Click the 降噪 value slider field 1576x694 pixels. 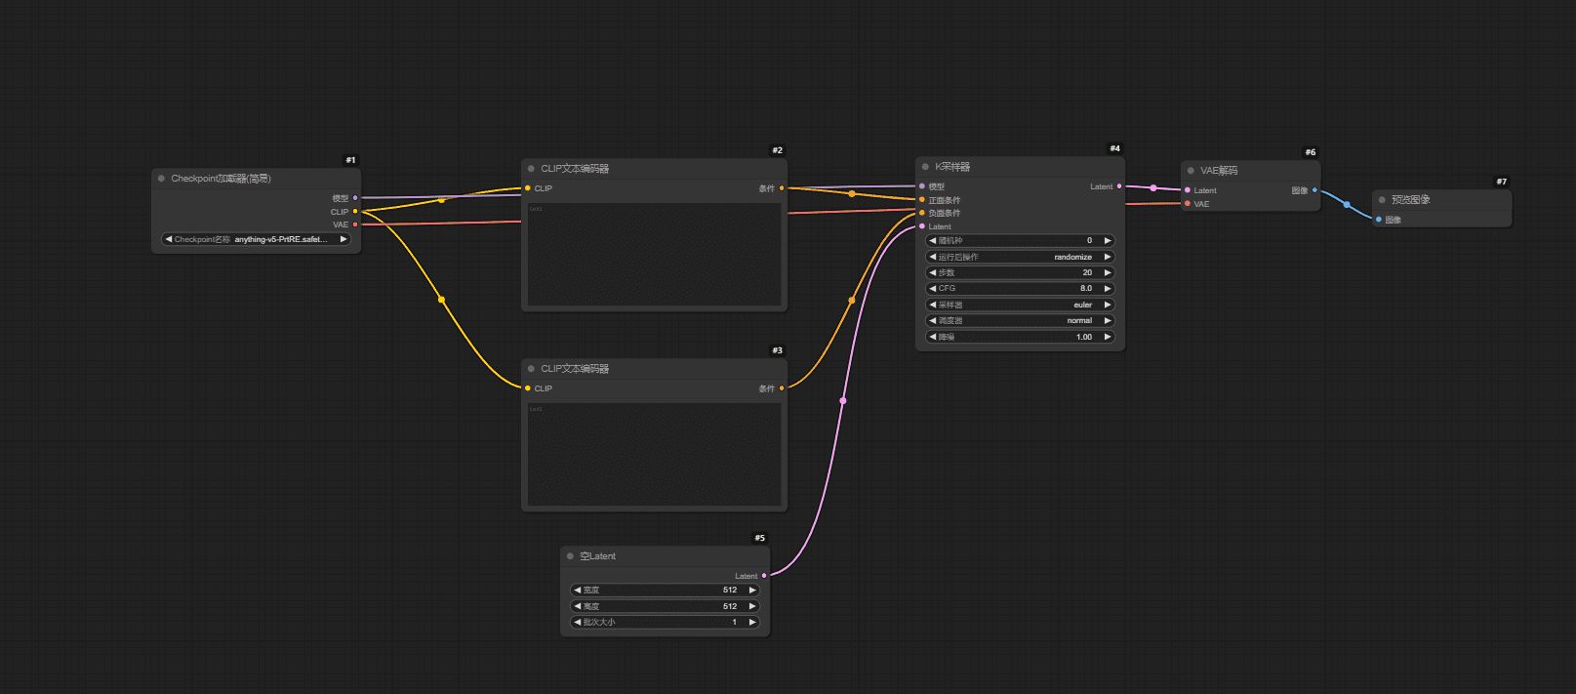tap(1020, 337)
